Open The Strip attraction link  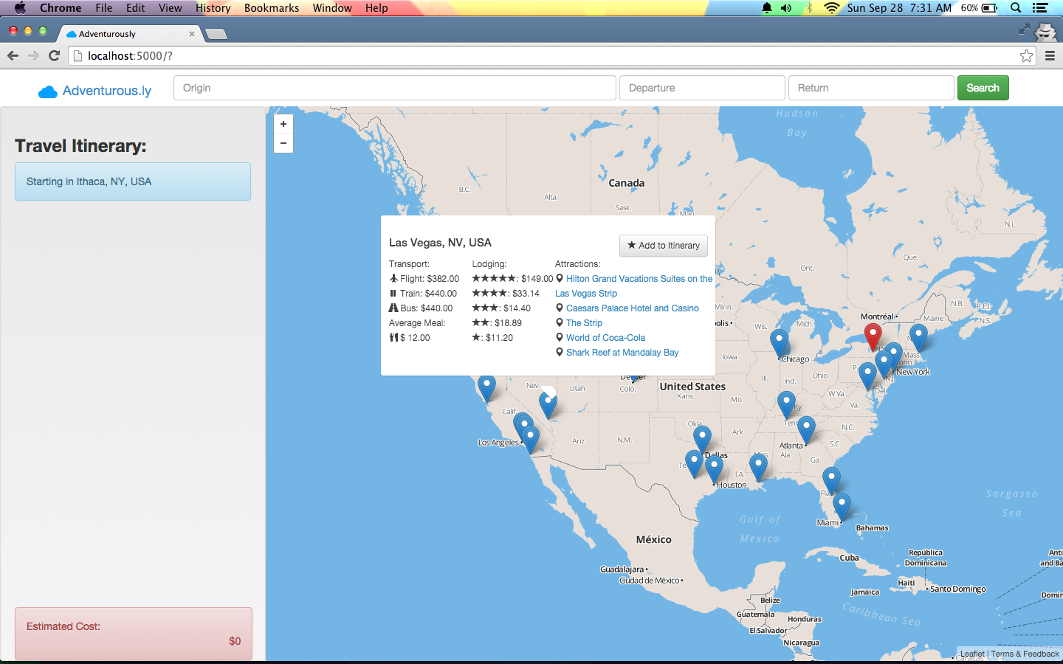(584, 323)
